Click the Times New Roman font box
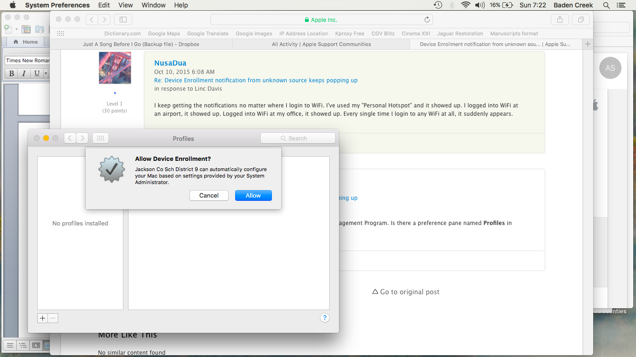This screenshot has height=357, width=636. tap(27, 60)
